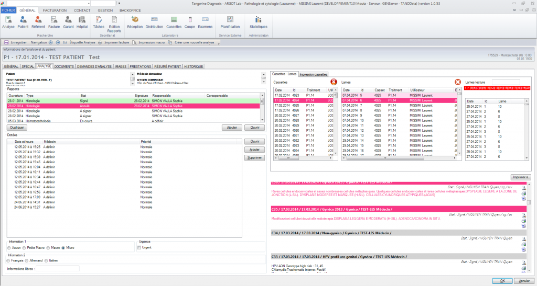This screenshot has height=286, width=537.
Task: Click the red delete icon above Cassettes list
Action: (x=334, y=82)
